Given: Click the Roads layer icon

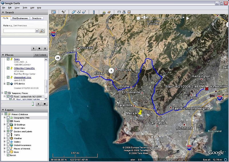Looking at the screenshot, I should (x=11, y=121).
